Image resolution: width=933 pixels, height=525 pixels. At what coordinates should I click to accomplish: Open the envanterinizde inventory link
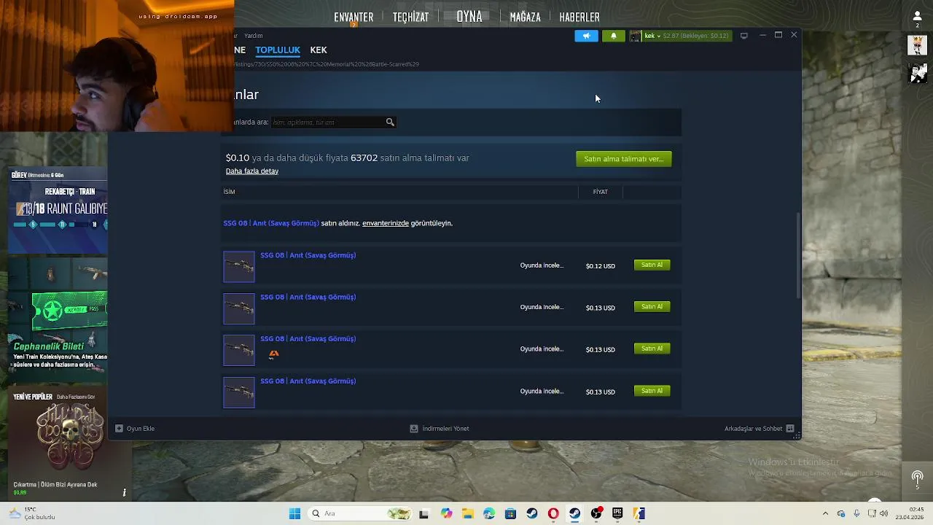tap(386, 223)
